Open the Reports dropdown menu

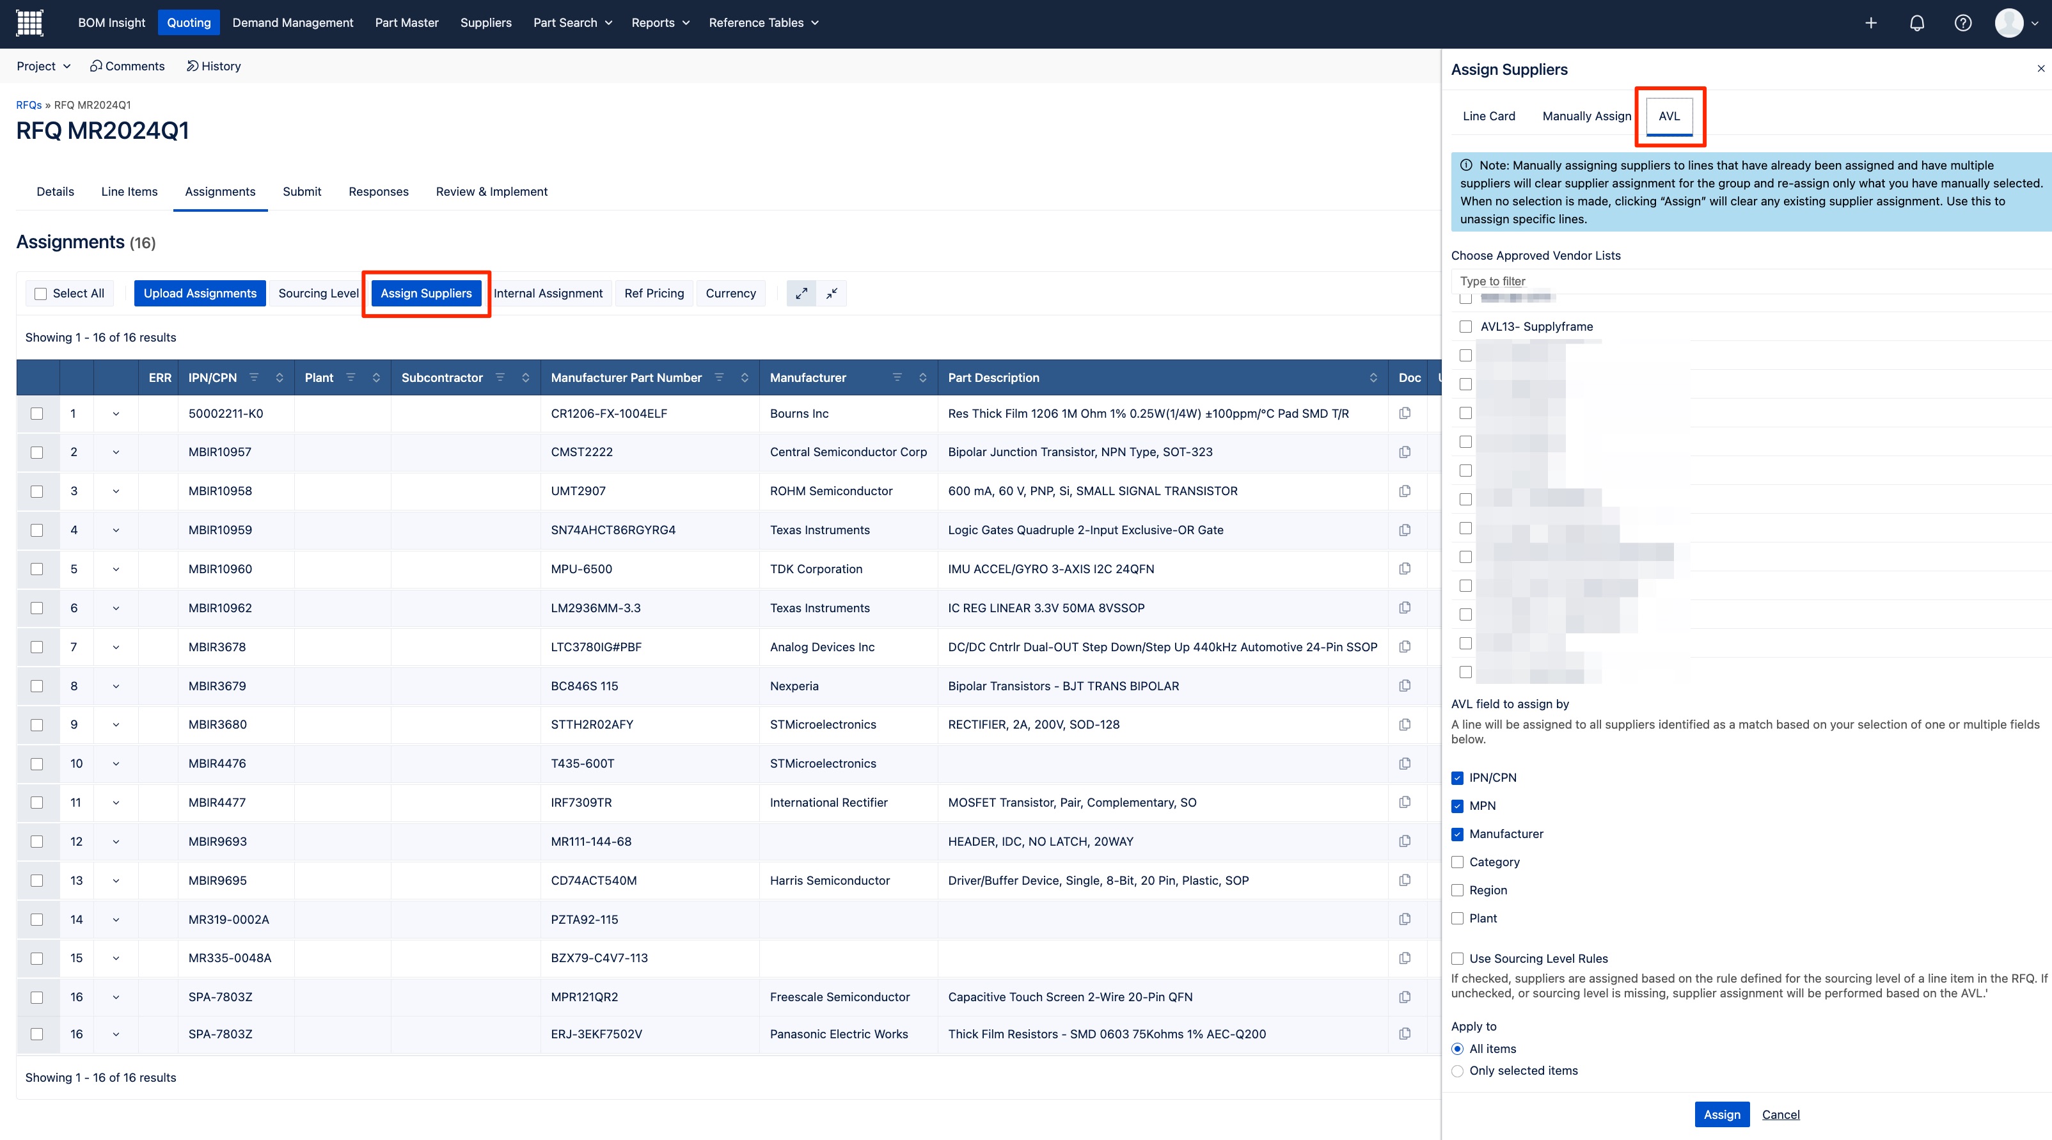(660, 23)
